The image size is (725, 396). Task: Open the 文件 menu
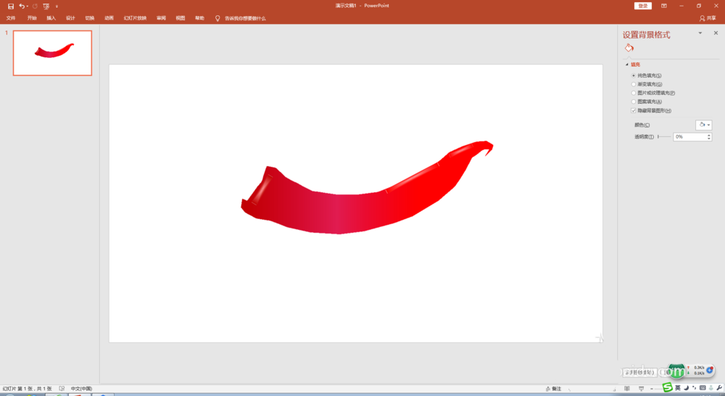pyautogui.click(x=11, y=18)
